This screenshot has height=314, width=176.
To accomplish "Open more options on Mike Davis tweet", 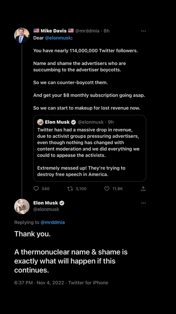I will click(x=143, y=31).
